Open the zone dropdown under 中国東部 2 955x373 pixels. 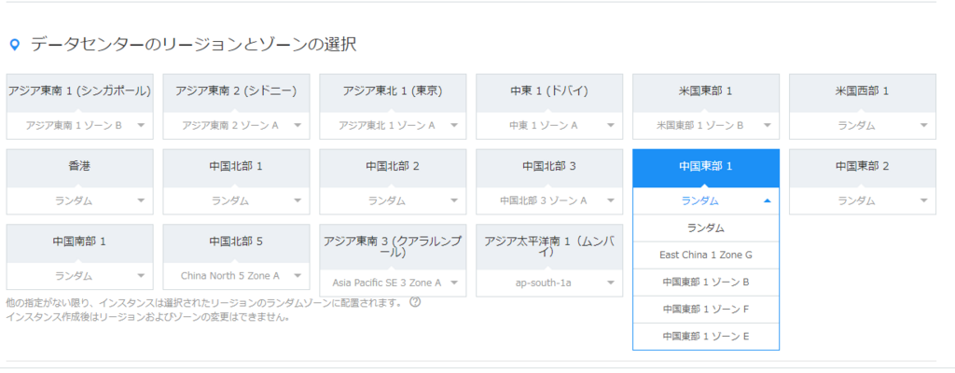pos(863,201)
